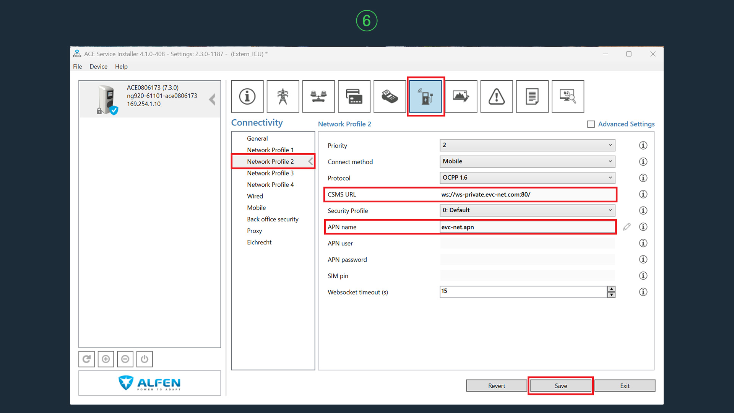Collapse the device panel arrow
This screenshot has height=413, width=734.
click(x=212, y=99)
